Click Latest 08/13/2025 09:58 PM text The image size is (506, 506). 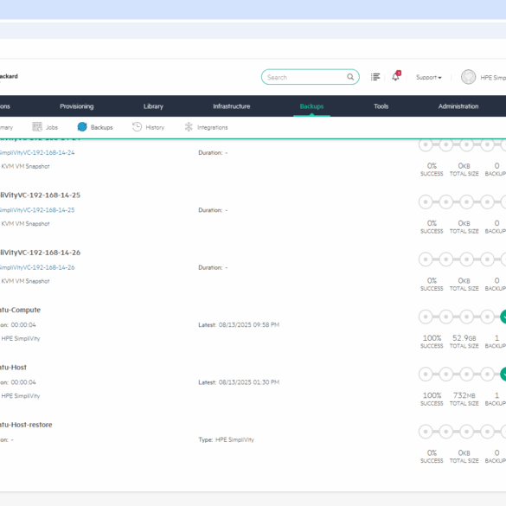click(x=239, y=325)
